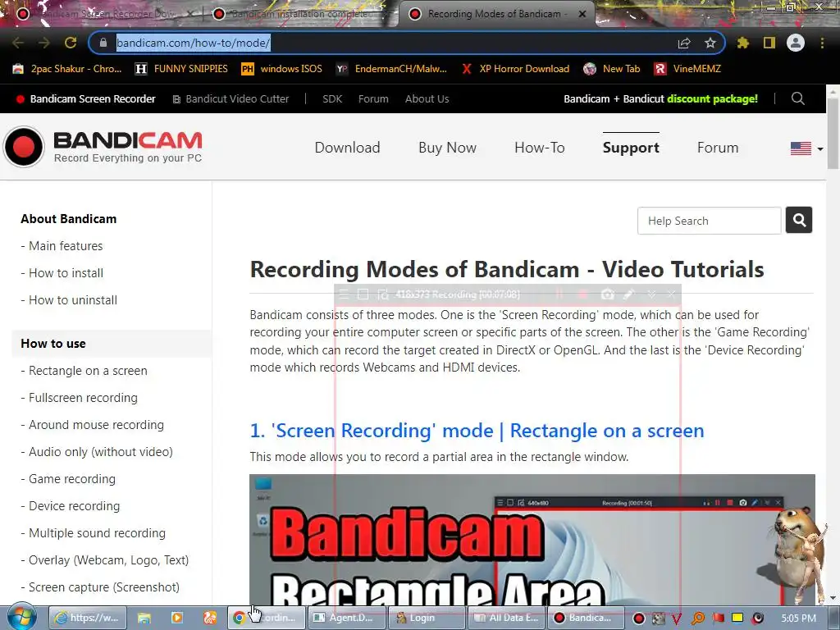
Task: Click the overlay's drawing pencil icon
Action: tap(629, 294)
